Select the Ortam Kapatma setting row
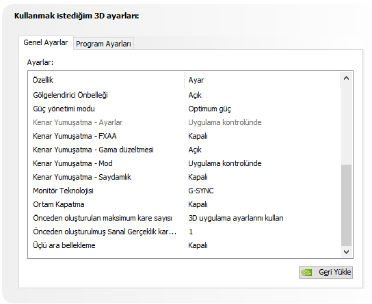The height and width of the screenshot is (304, 372). coord(185,204)
